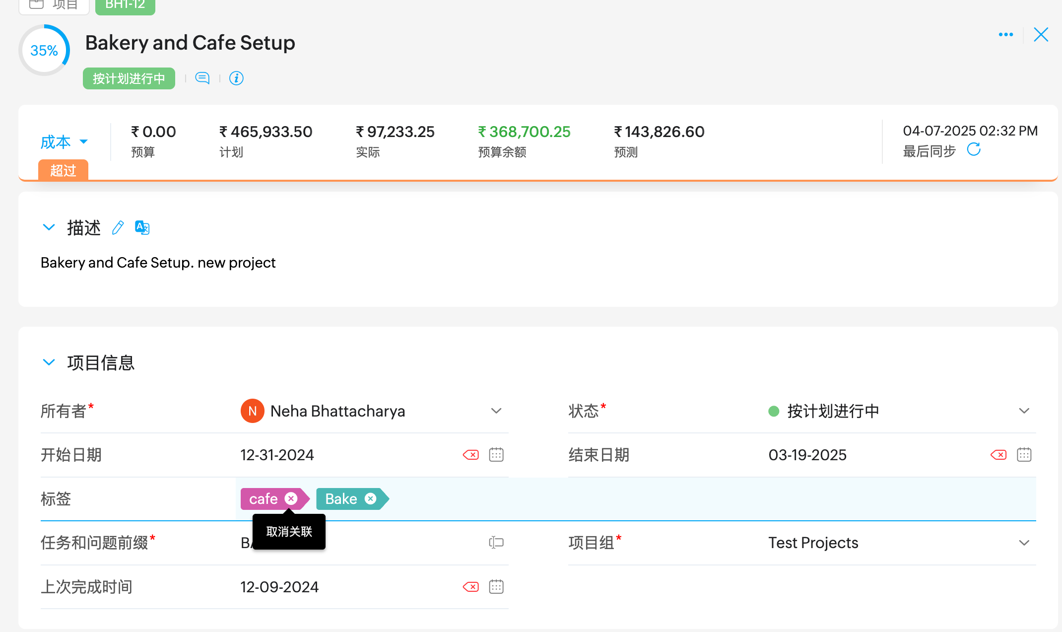Refresh last sync with reload icon
1062x632 pixels.
[974, 149]
